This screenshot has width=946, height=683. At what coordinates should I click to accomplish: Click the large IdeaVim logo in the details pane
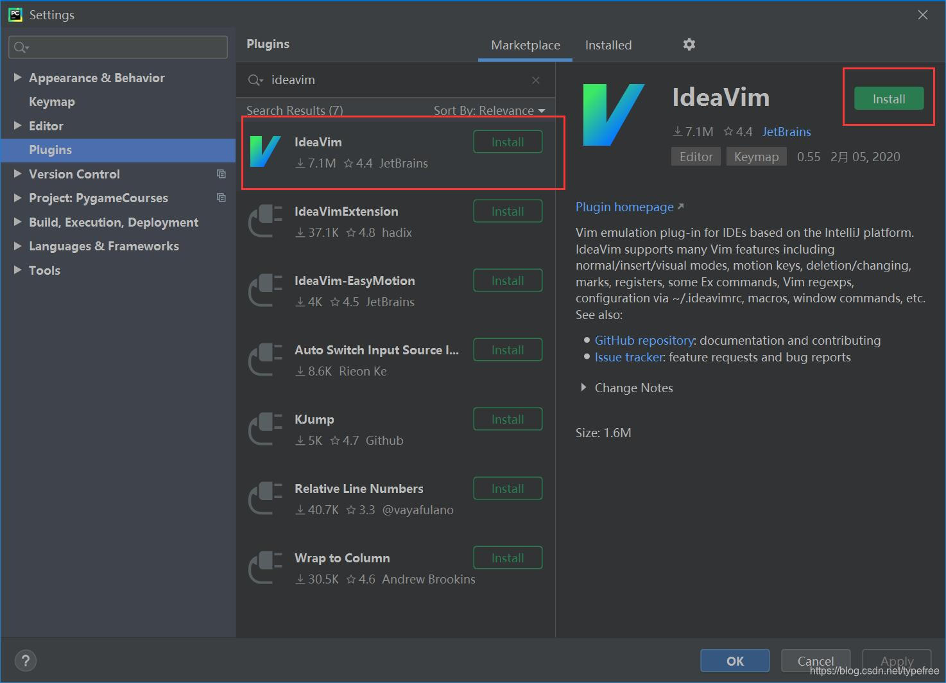(613, 114)
